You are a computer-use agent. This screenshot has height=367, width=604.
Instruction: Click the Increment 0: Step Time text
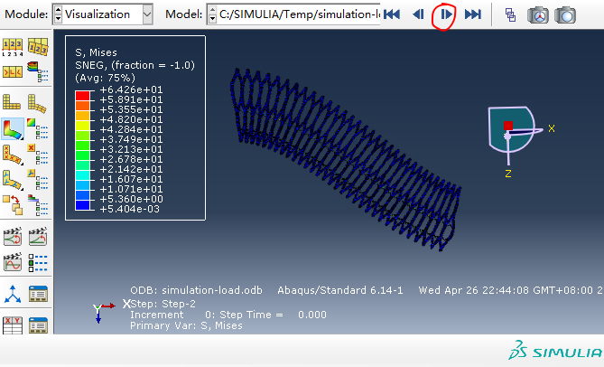pos(228,315)
